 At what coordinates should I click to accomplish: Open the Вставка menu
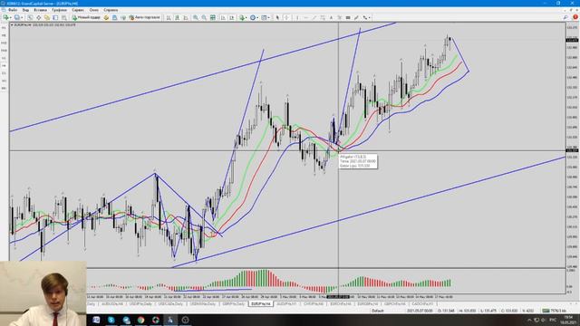pos(40,10)
